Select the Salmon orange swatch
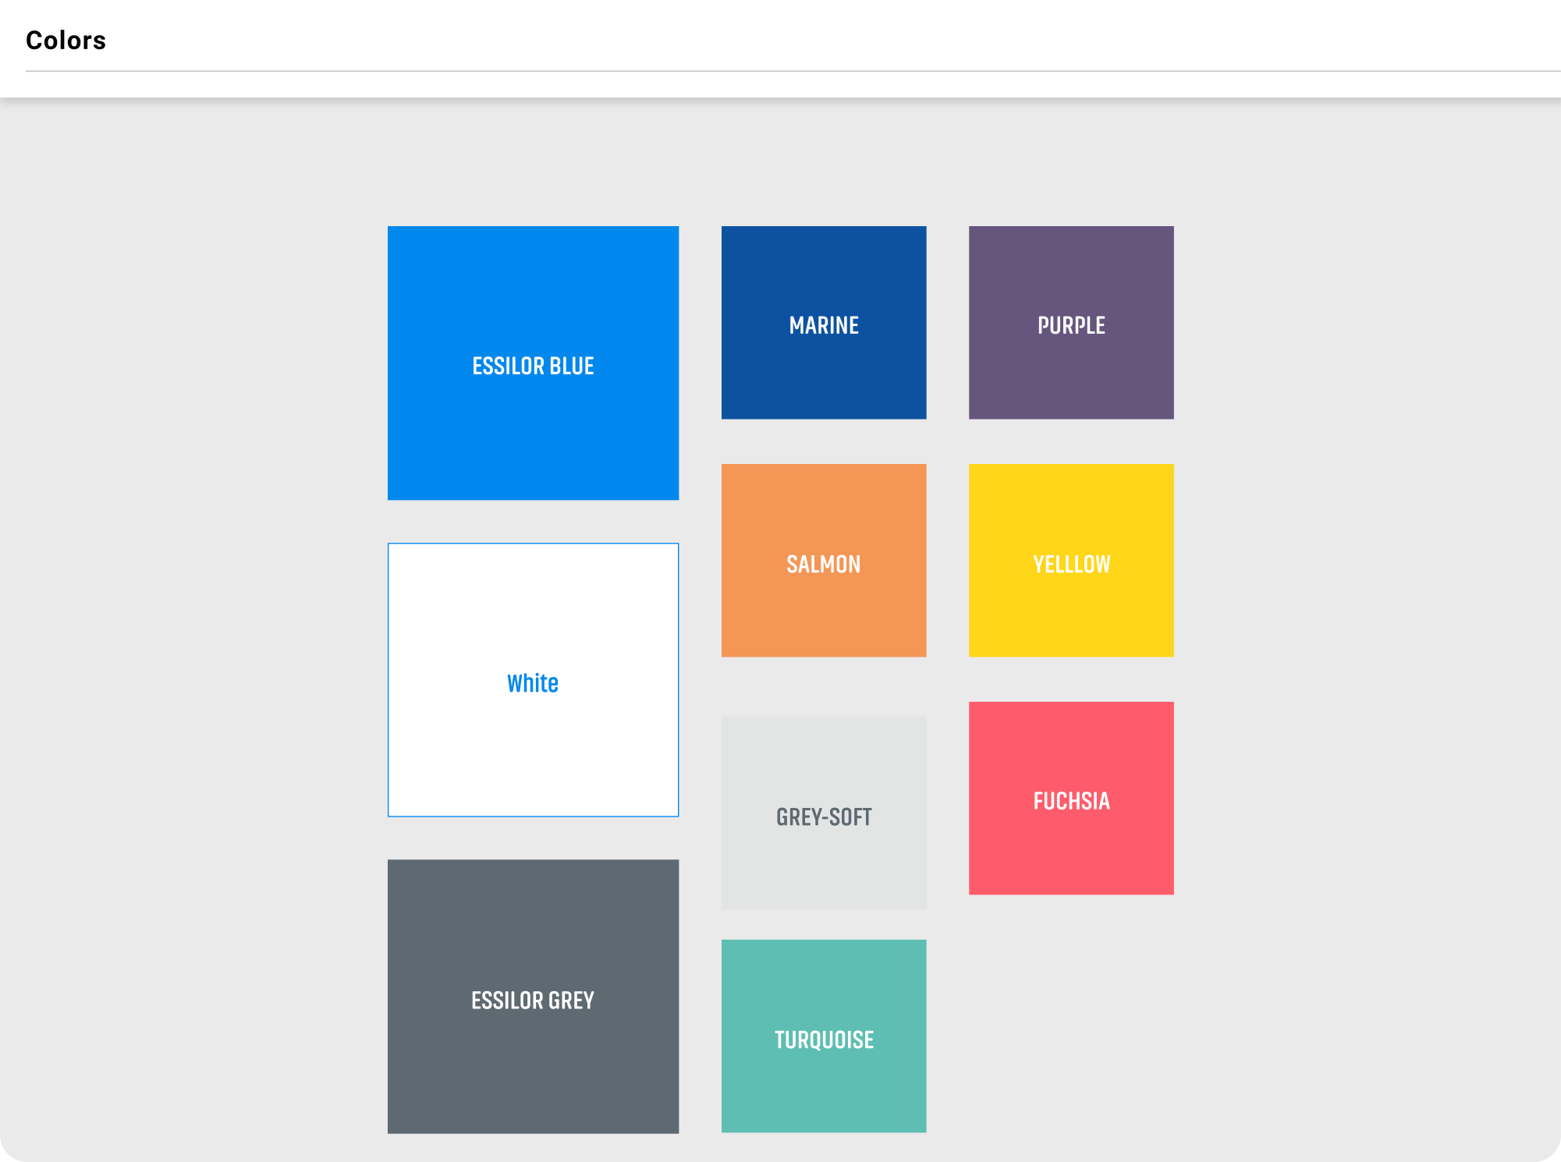The image size is (1561, 1162). (823, 612)
